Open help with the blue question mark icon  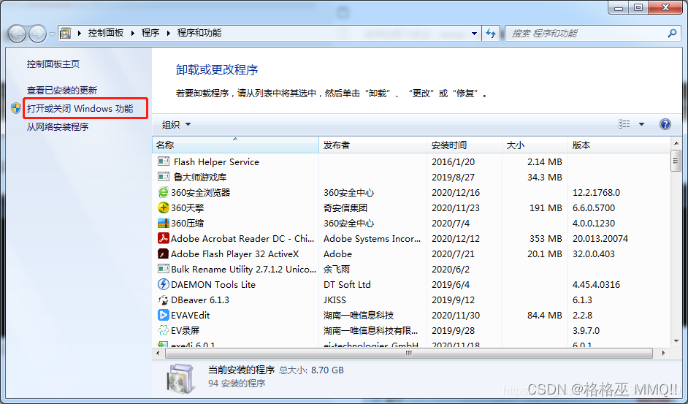(x=665, y=124)
